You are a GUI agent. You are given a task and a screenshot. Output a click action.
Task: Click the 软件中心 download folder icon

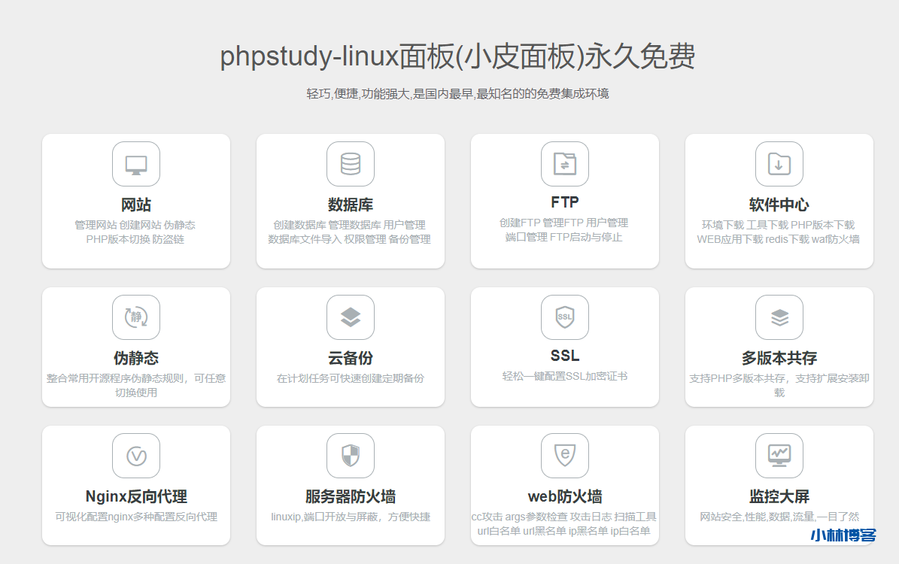point(779,164)
